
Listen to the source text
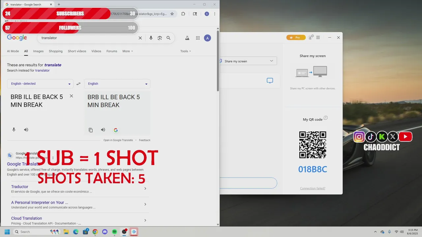click(26, 130)
